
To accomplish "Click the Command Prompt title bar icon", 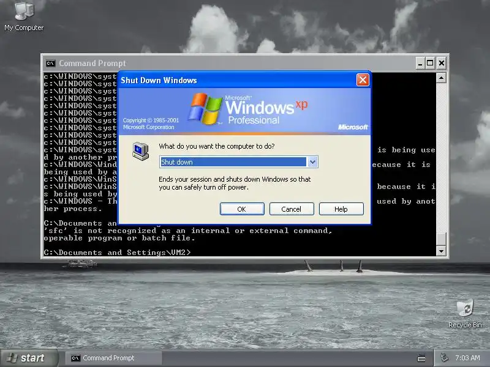I will tap(50, 64).
